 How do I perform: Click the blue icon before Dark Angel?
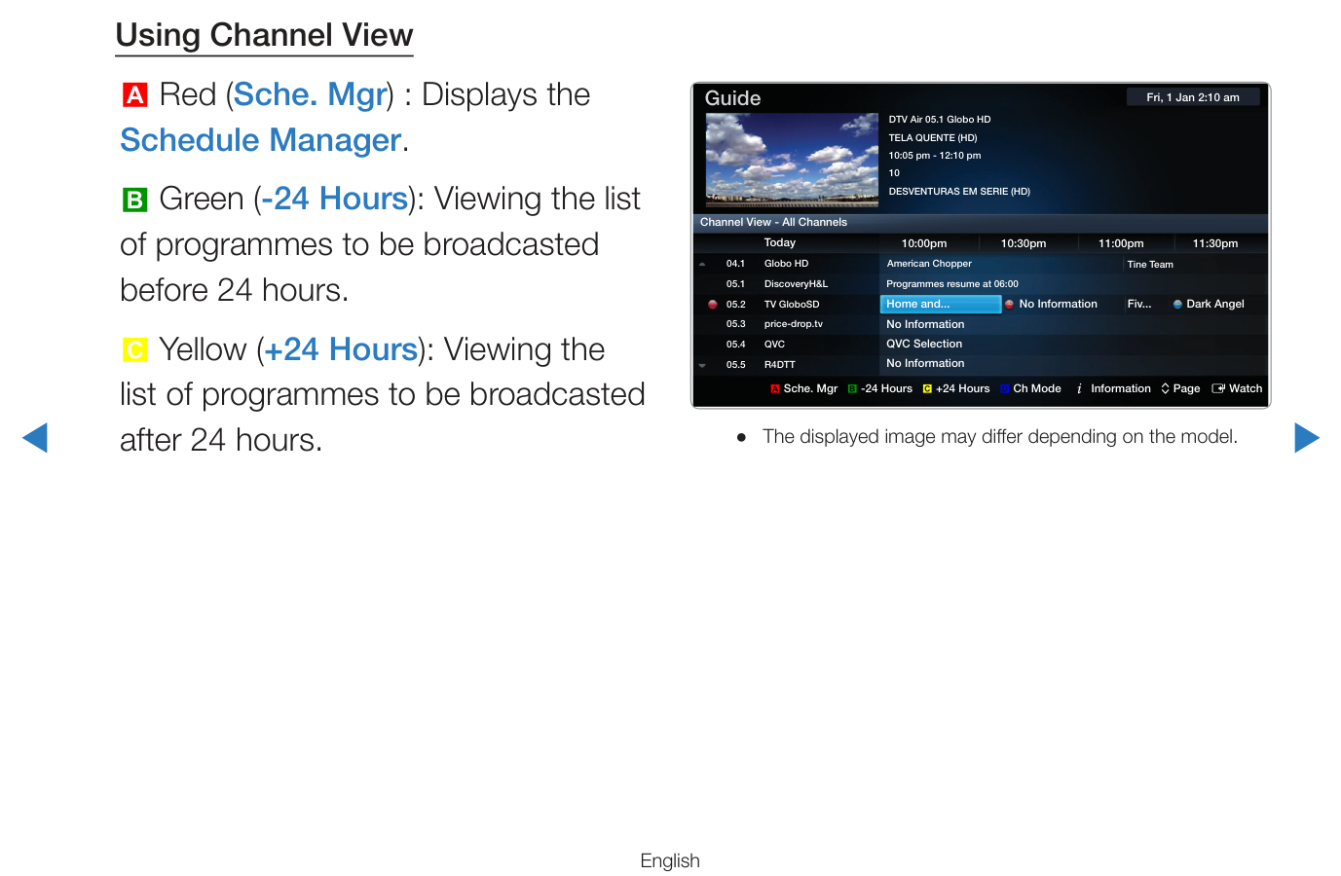(1177, 305)
